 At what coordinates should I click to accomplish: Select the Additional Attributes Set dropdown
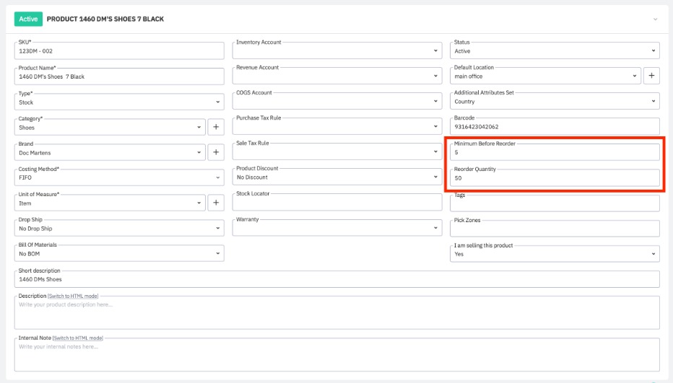(554, 102)
